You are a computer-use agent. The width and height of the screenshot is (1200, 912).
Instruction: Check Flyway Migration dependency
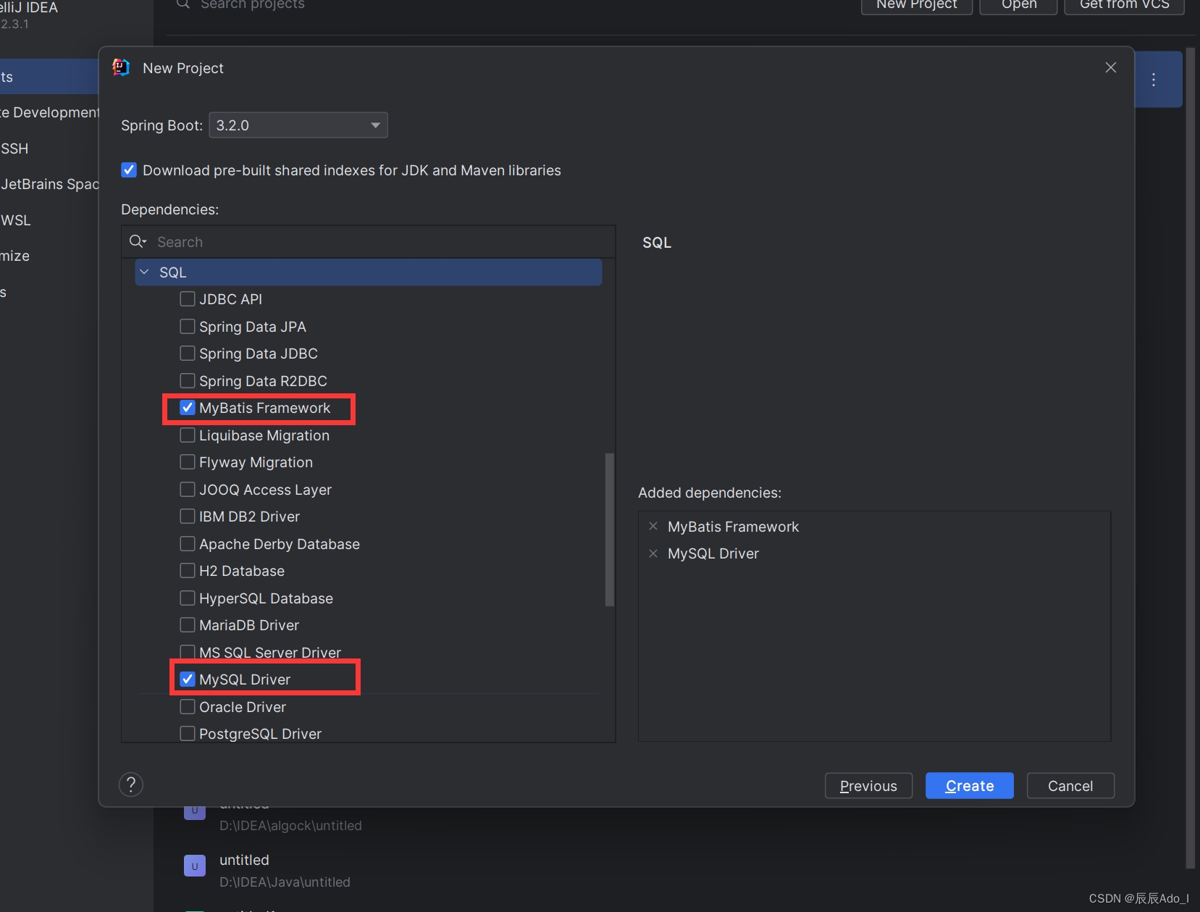(x=188, y=461)
